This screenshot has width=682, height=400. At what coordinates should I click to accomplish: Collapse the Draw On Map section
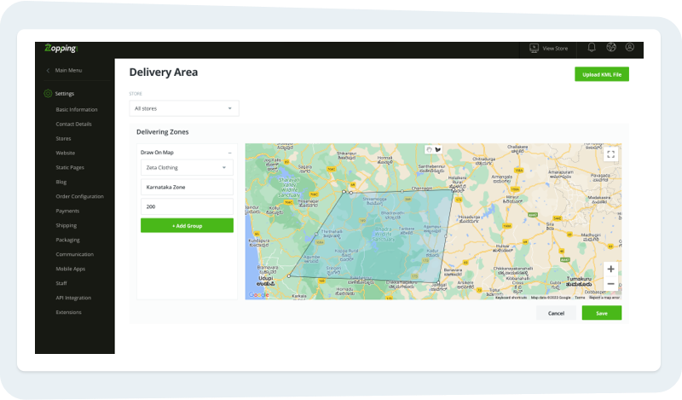229,153
